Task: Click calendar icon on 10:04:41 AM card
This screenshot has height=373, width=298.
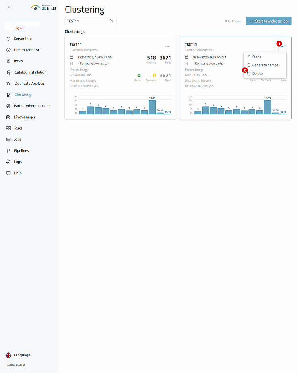Action: (x=72, y=57)
